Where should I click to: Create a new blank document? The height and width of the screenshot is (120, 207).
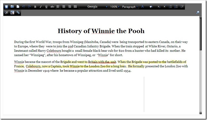coord(18,6)
